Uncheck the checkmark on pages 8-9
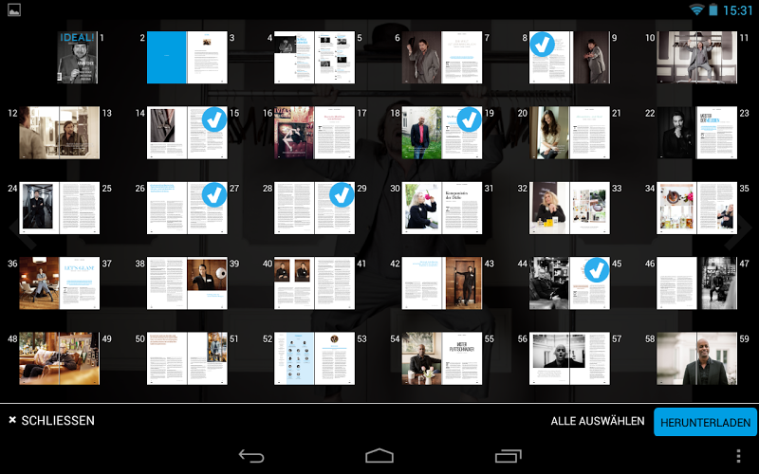This screenshot has height=474, width=759. (x=542, y=45)
